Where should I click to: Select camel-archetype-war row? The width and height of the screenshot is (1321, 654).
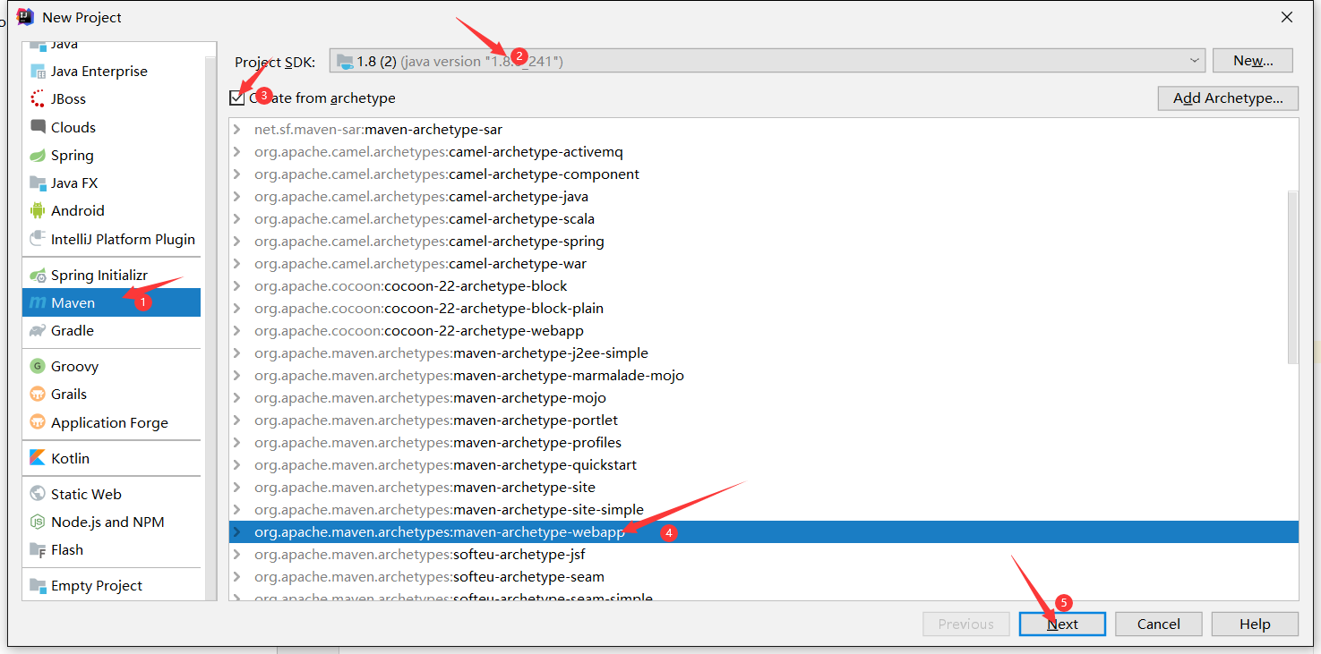[x=764, y=264]
